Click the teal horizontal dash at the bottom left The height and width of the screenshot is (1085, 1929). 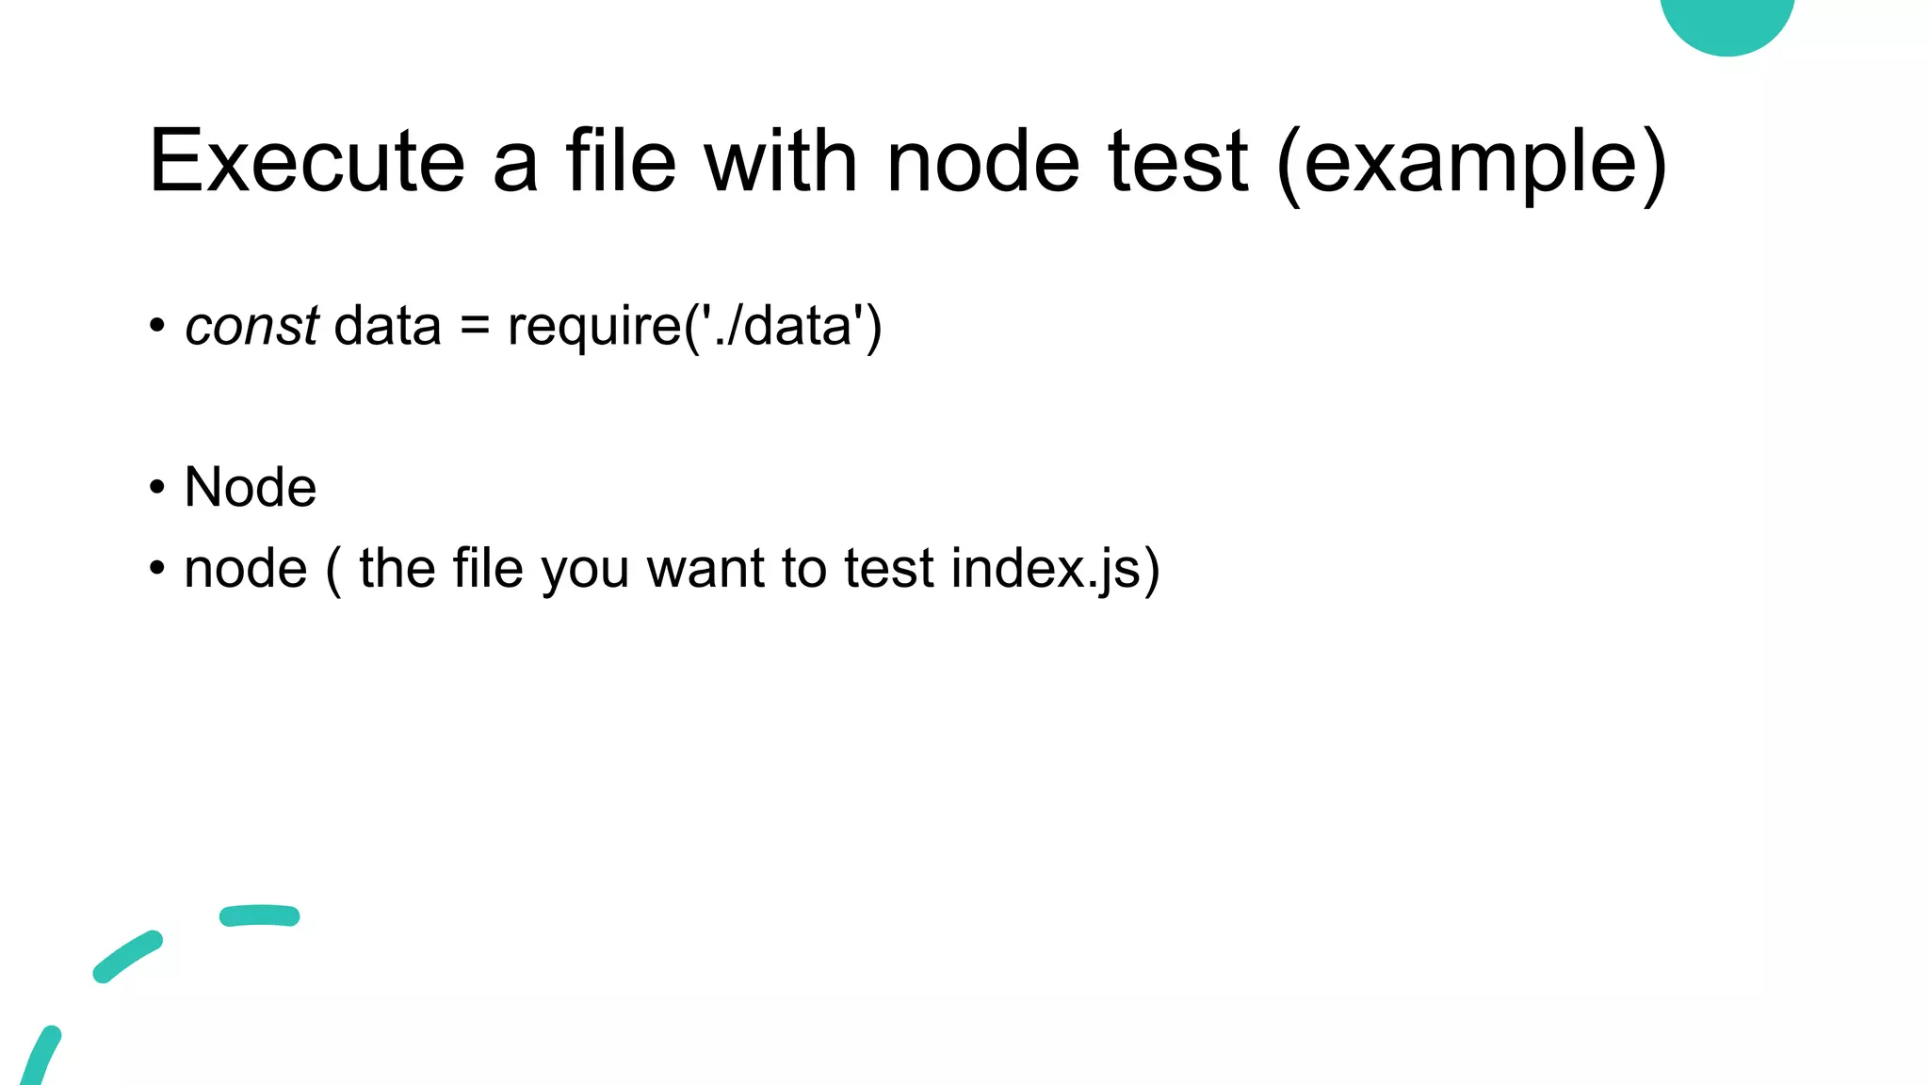point(259,915)
